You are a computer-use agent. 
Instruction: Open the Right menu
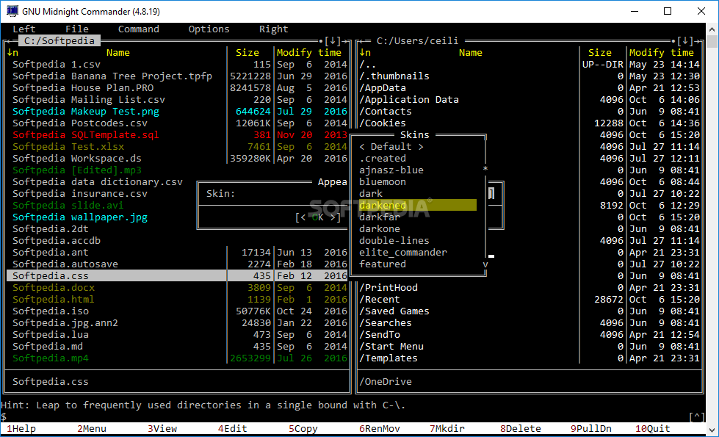[274, 29]
